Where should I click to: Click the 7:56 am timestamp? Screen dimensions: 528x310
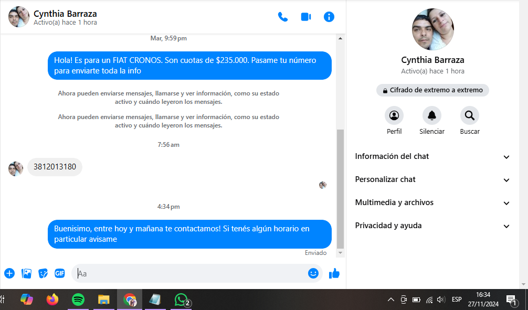coord(168,145)
